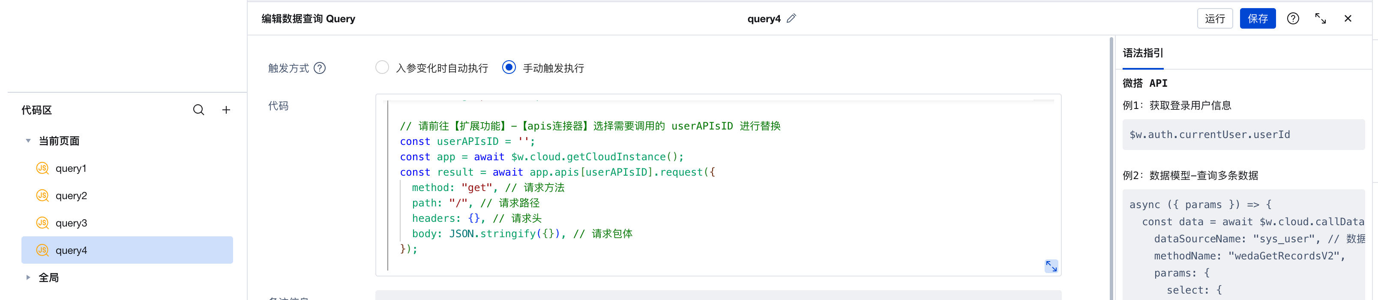Expand the code editor with corner icon

click(1051, 266)
